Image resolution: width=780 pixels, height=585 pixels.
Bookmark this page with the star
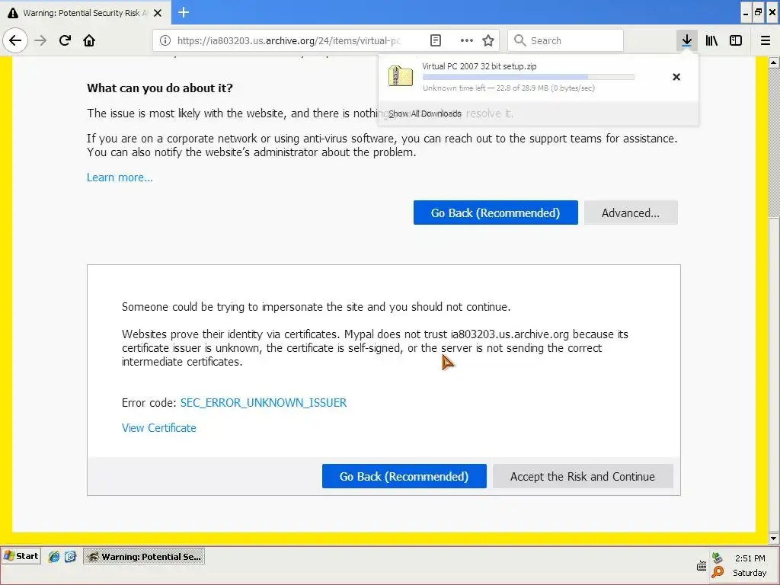[x=488, y=41]
